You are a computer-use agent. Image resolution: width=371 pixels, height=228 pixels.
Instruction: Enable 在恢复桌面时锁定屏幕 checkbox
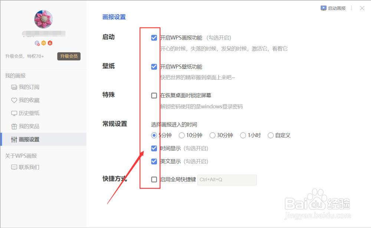pos(154,96)
